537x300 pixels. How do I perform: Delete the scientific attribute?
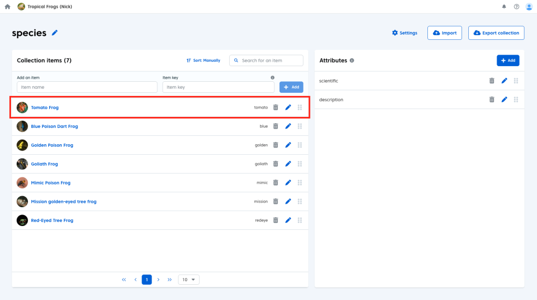pos(491,81)
